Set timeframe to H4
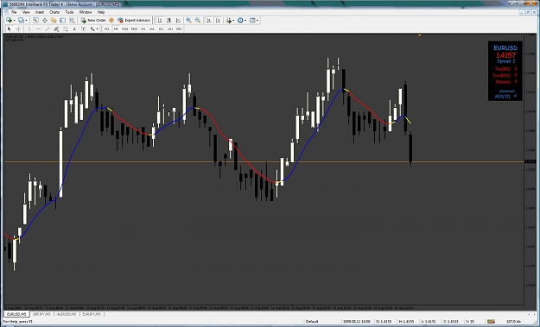The image size is (540, 327). coord(151,28)
